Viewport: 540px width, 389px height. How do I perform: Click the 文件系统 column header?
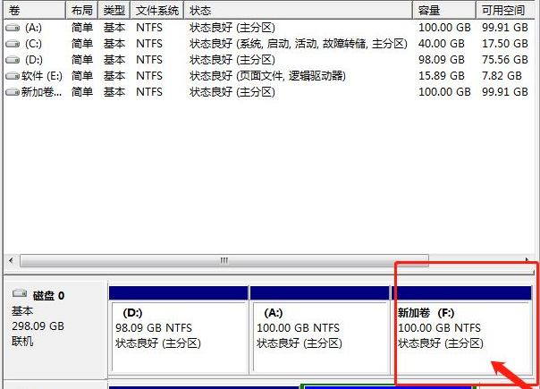157,10
